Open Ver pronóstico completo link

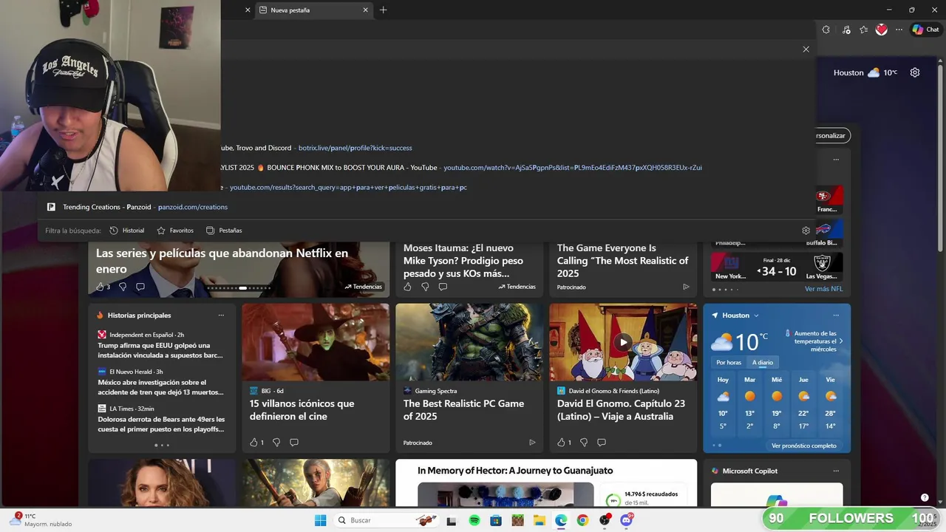[x=804, y=446]
